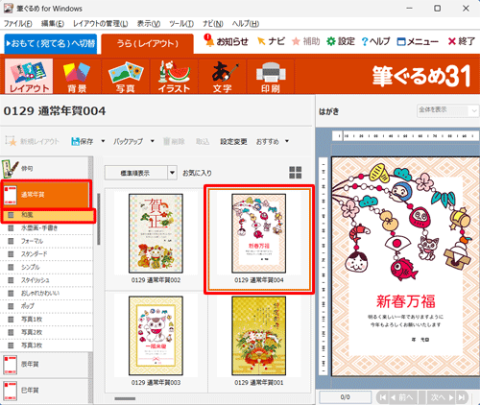Click the horizontal scrollbar under thumbnails

coord(125,398)
